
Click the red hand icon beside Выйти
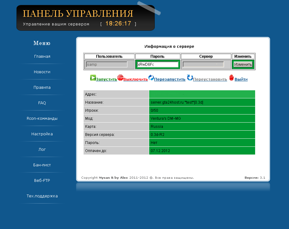[232, 78]
